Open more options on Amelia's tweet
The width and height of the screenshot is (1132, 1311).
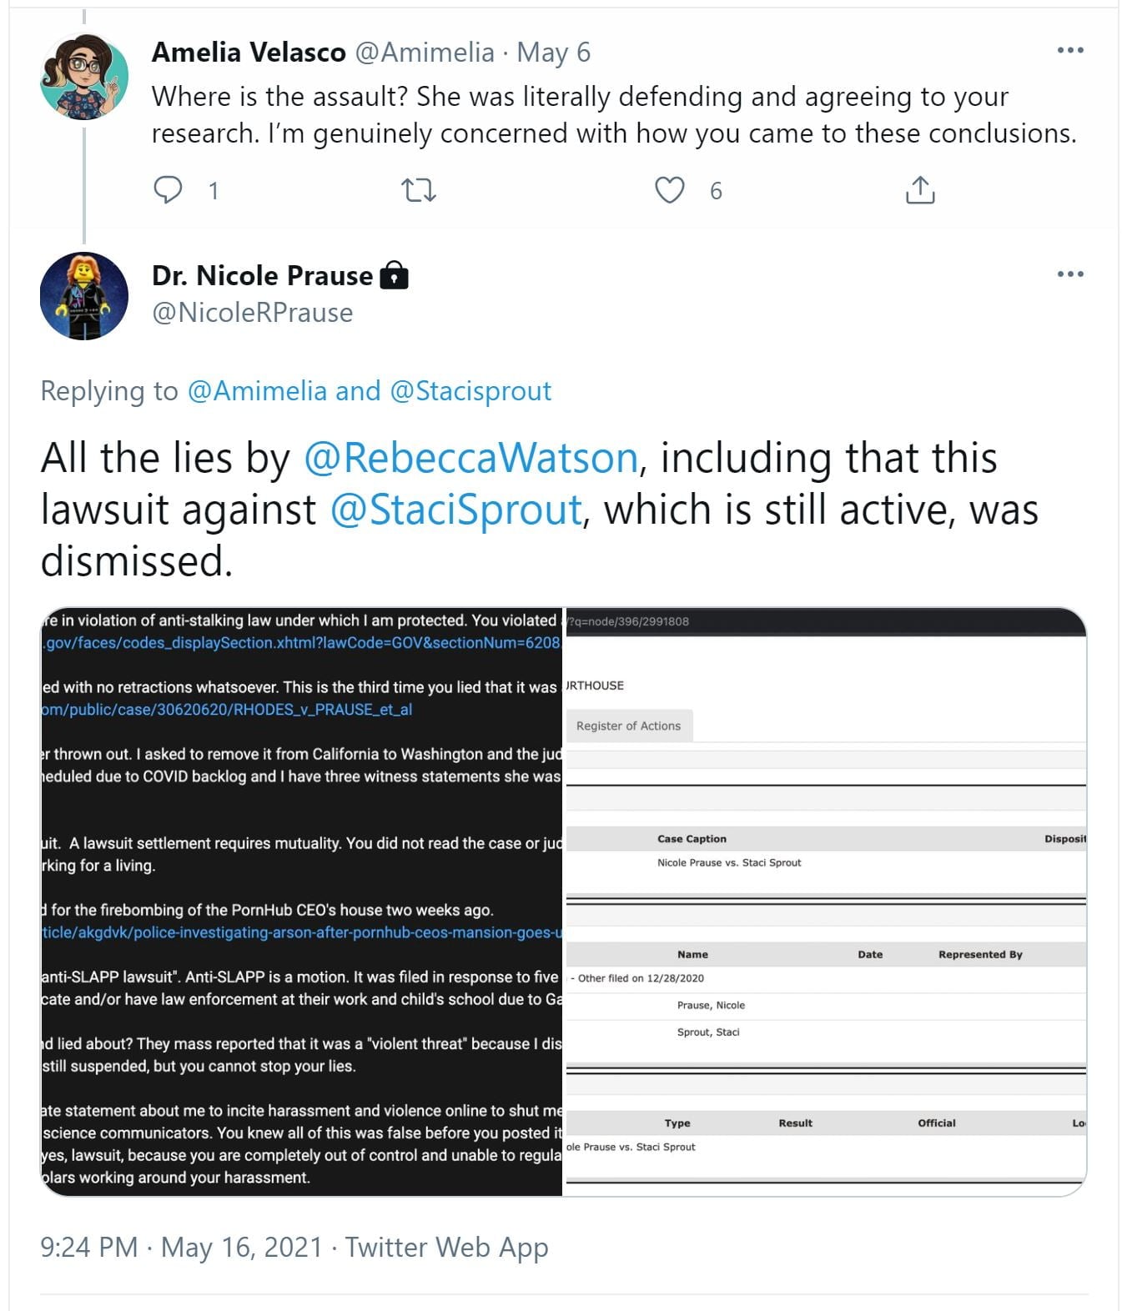coord(1069,50)
